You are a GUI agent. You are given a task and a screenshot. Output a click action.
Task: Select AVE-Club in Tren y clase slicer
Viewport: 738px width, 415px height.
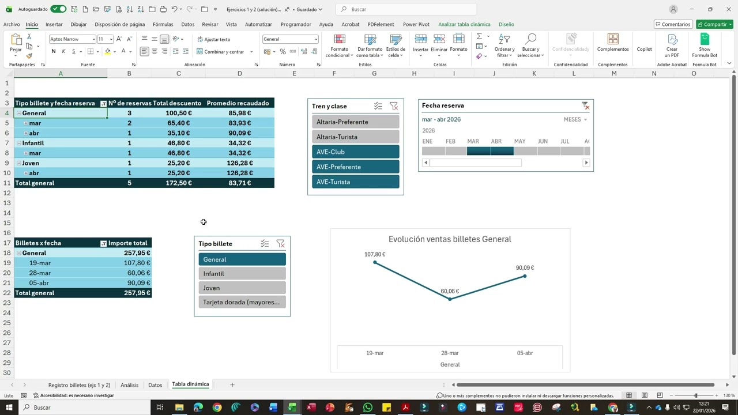pos(355,152)
